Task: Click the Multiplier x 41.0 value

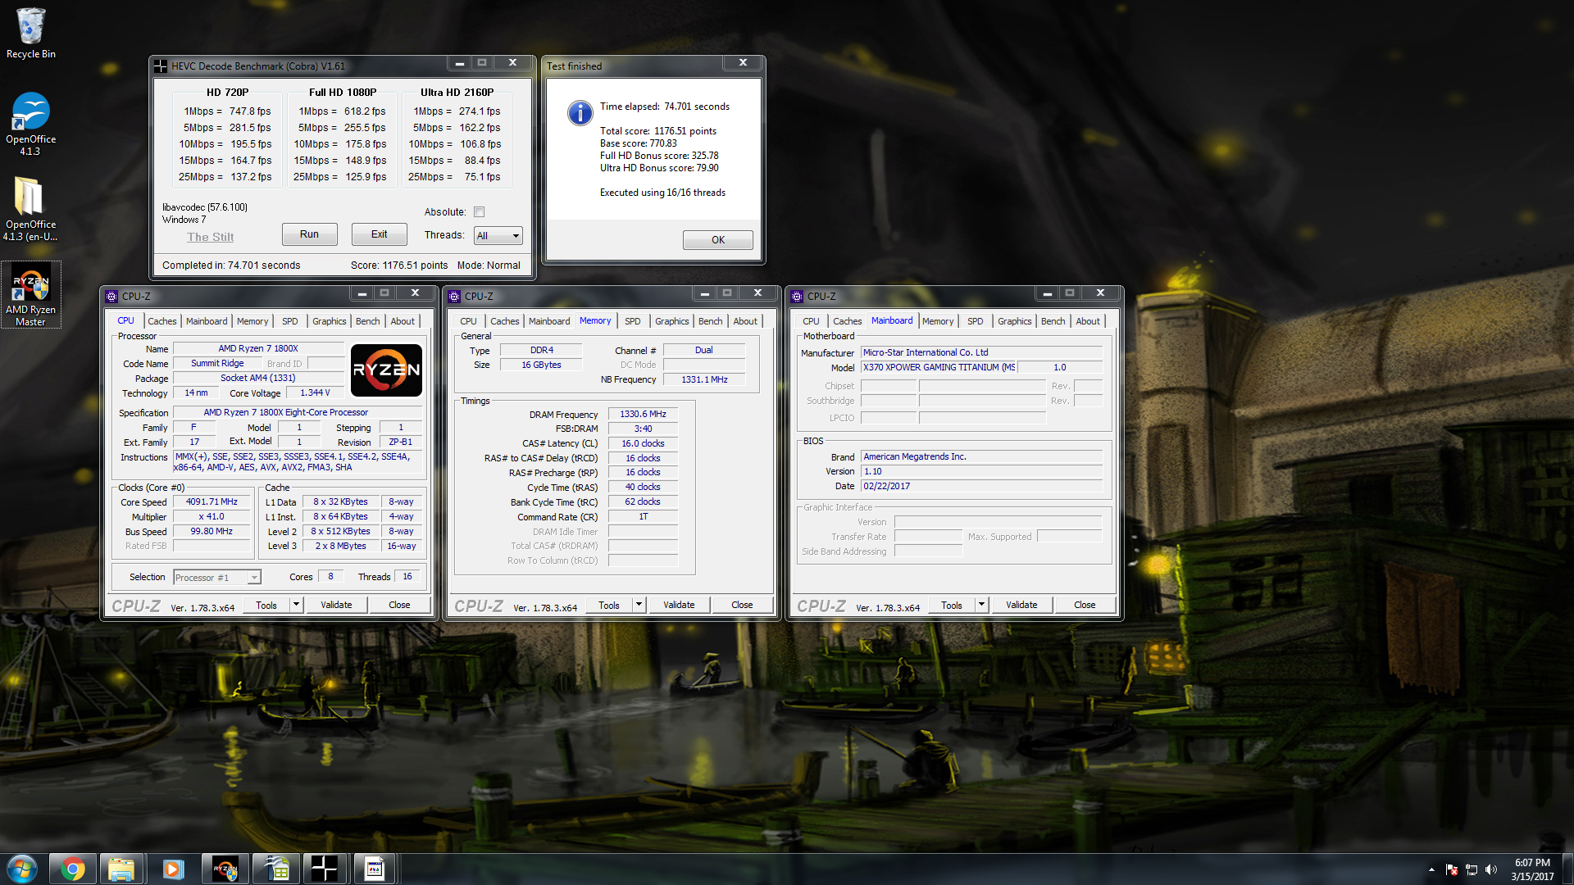Action: coord(212,517)
